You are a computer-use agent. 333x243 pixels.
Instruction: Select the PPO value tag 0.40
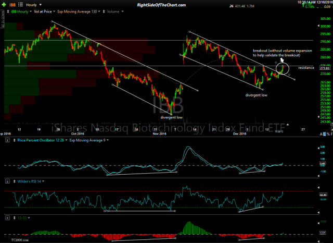322,163
